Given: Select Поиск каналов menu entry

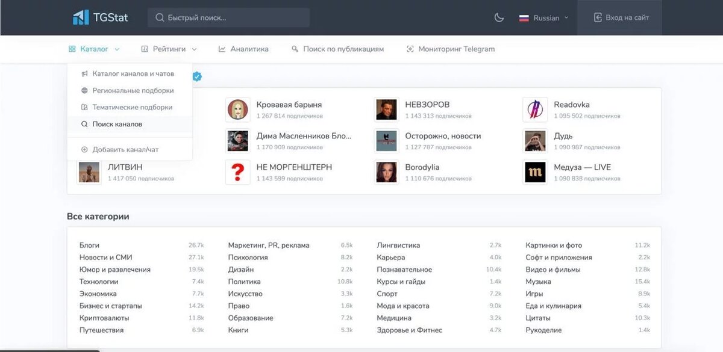Looking at the screenshot, I should (130, 124).
